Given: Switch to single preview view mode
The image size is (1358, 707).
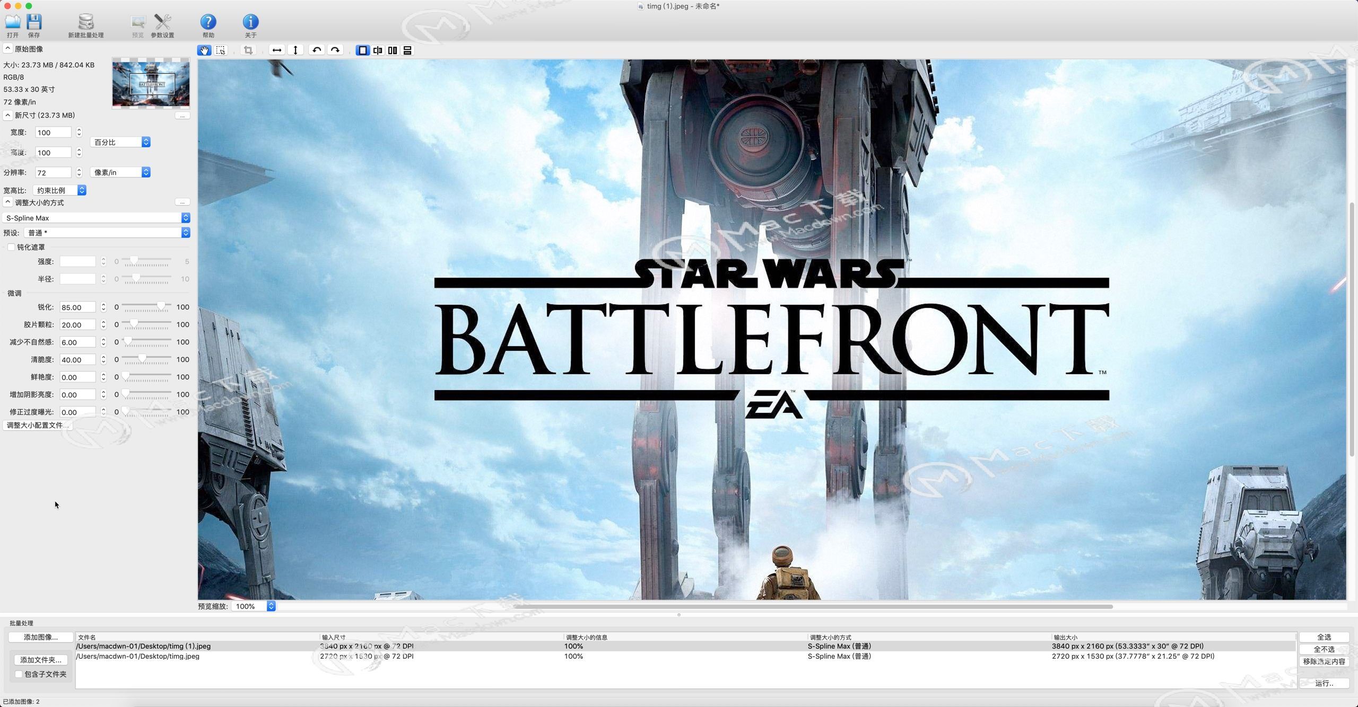Looking at the screenshot, I should tap(363, 50).
